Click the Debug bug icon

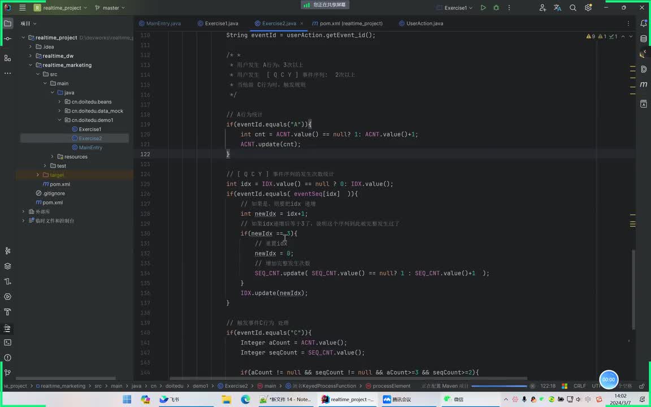click(496, 8)
